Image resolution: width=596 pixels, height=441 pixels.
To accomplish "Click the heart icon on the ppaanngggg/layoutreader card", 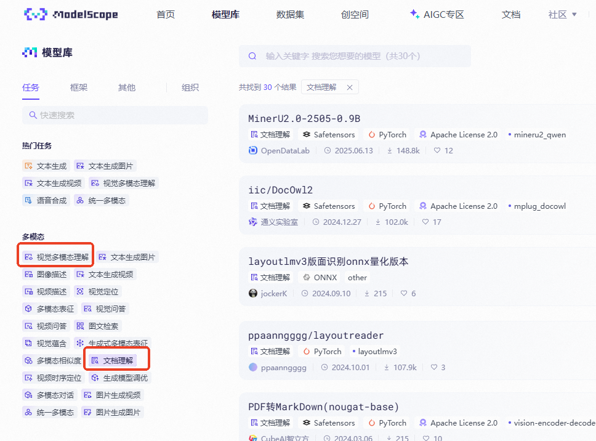I will pos(433,367).
